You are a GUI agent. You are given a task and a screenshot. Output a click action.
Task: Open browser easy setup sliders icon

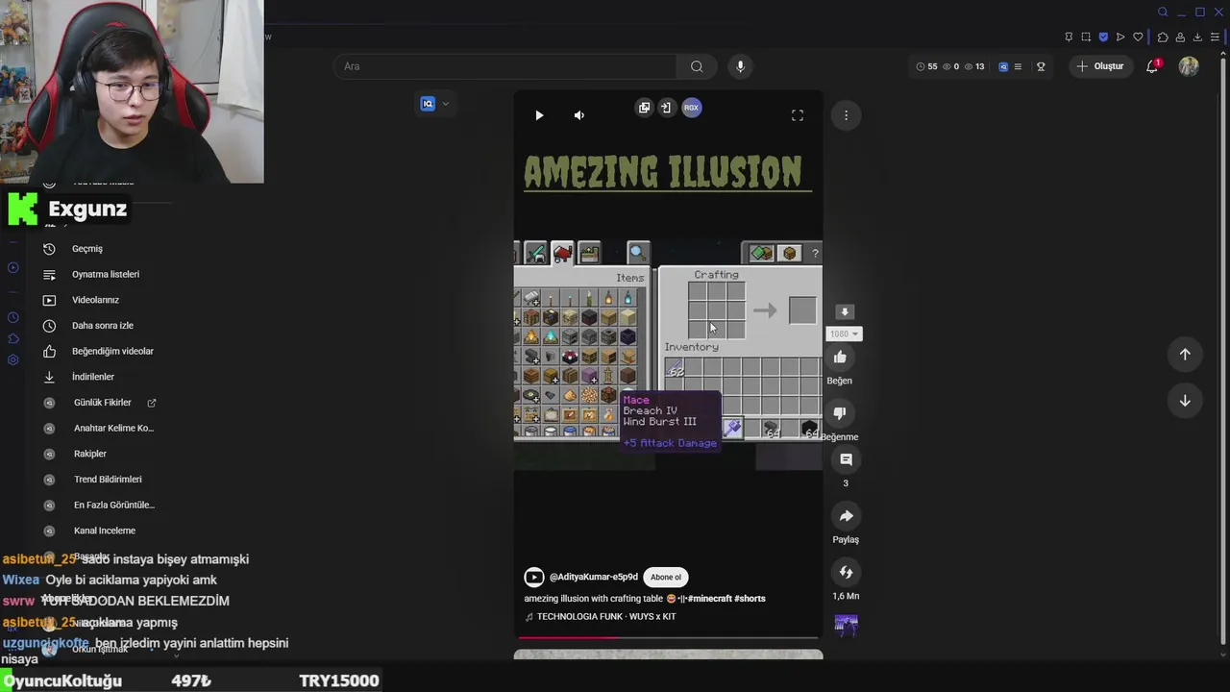1215,37
